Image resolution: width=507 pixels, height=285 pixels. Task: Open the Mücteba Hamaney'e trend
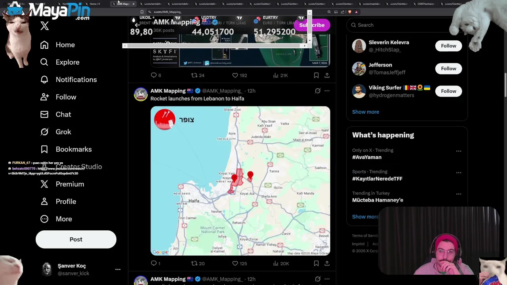click(377, 200)
